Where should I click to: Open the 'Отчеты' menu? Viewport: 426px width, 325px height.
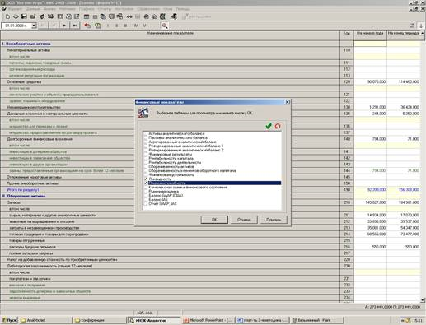pyautogui.click(x=105, y=9)
